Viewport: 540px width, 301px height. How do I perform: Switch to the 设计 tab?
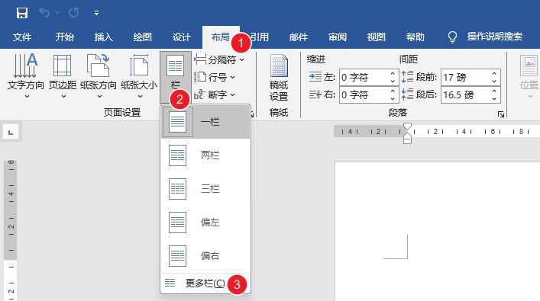coord(182,37)
